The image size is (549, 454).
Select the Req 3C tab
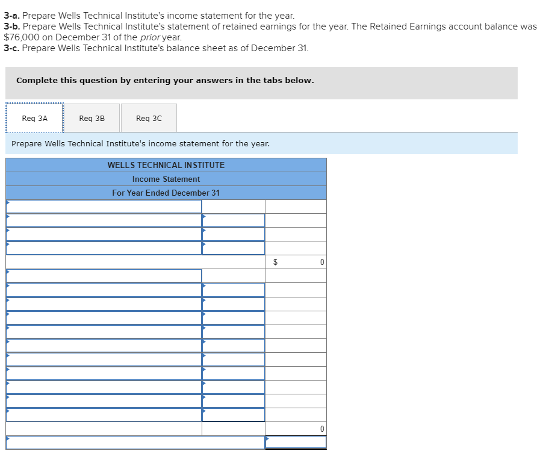(x=149, y=118)
